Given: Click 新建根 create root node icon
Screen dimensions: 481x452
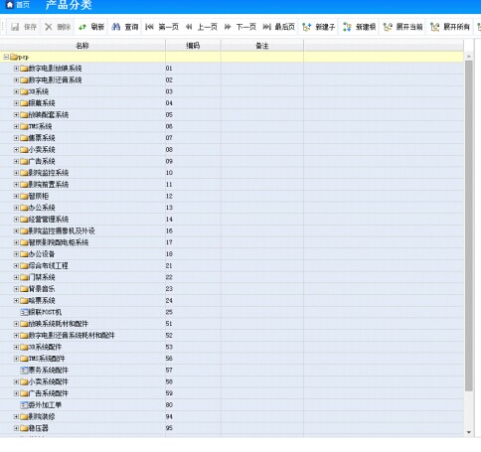Looking at the screenshot, I should tap(347, 27).
